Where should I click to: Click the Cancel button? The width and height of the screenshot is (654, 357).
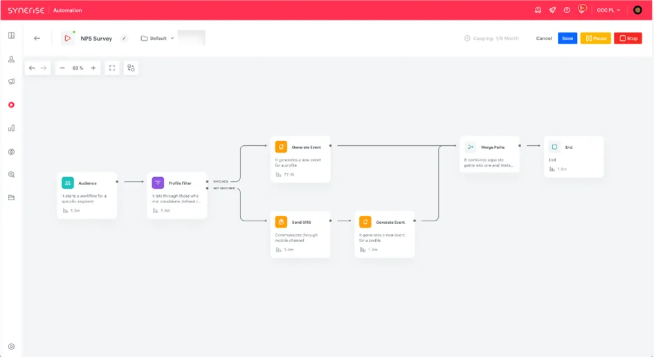click(x=543, y=38)
